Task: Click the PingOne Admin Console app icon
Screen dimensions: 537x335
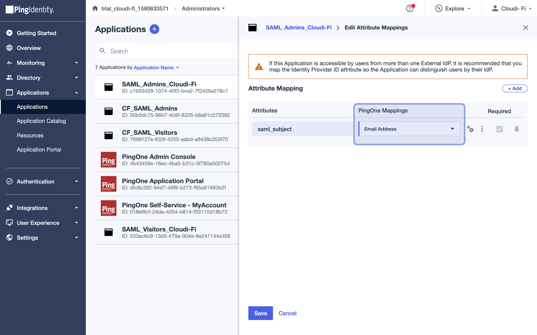Action: [x=108, y=159]
